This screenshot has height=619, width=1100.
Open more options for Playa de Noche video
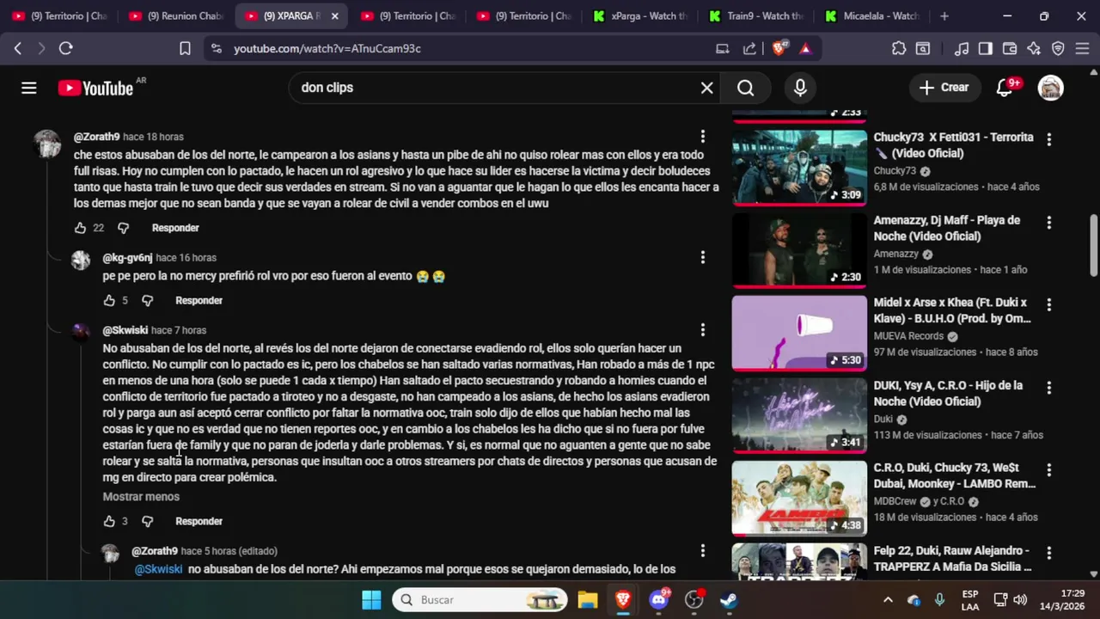[1048, 222]
